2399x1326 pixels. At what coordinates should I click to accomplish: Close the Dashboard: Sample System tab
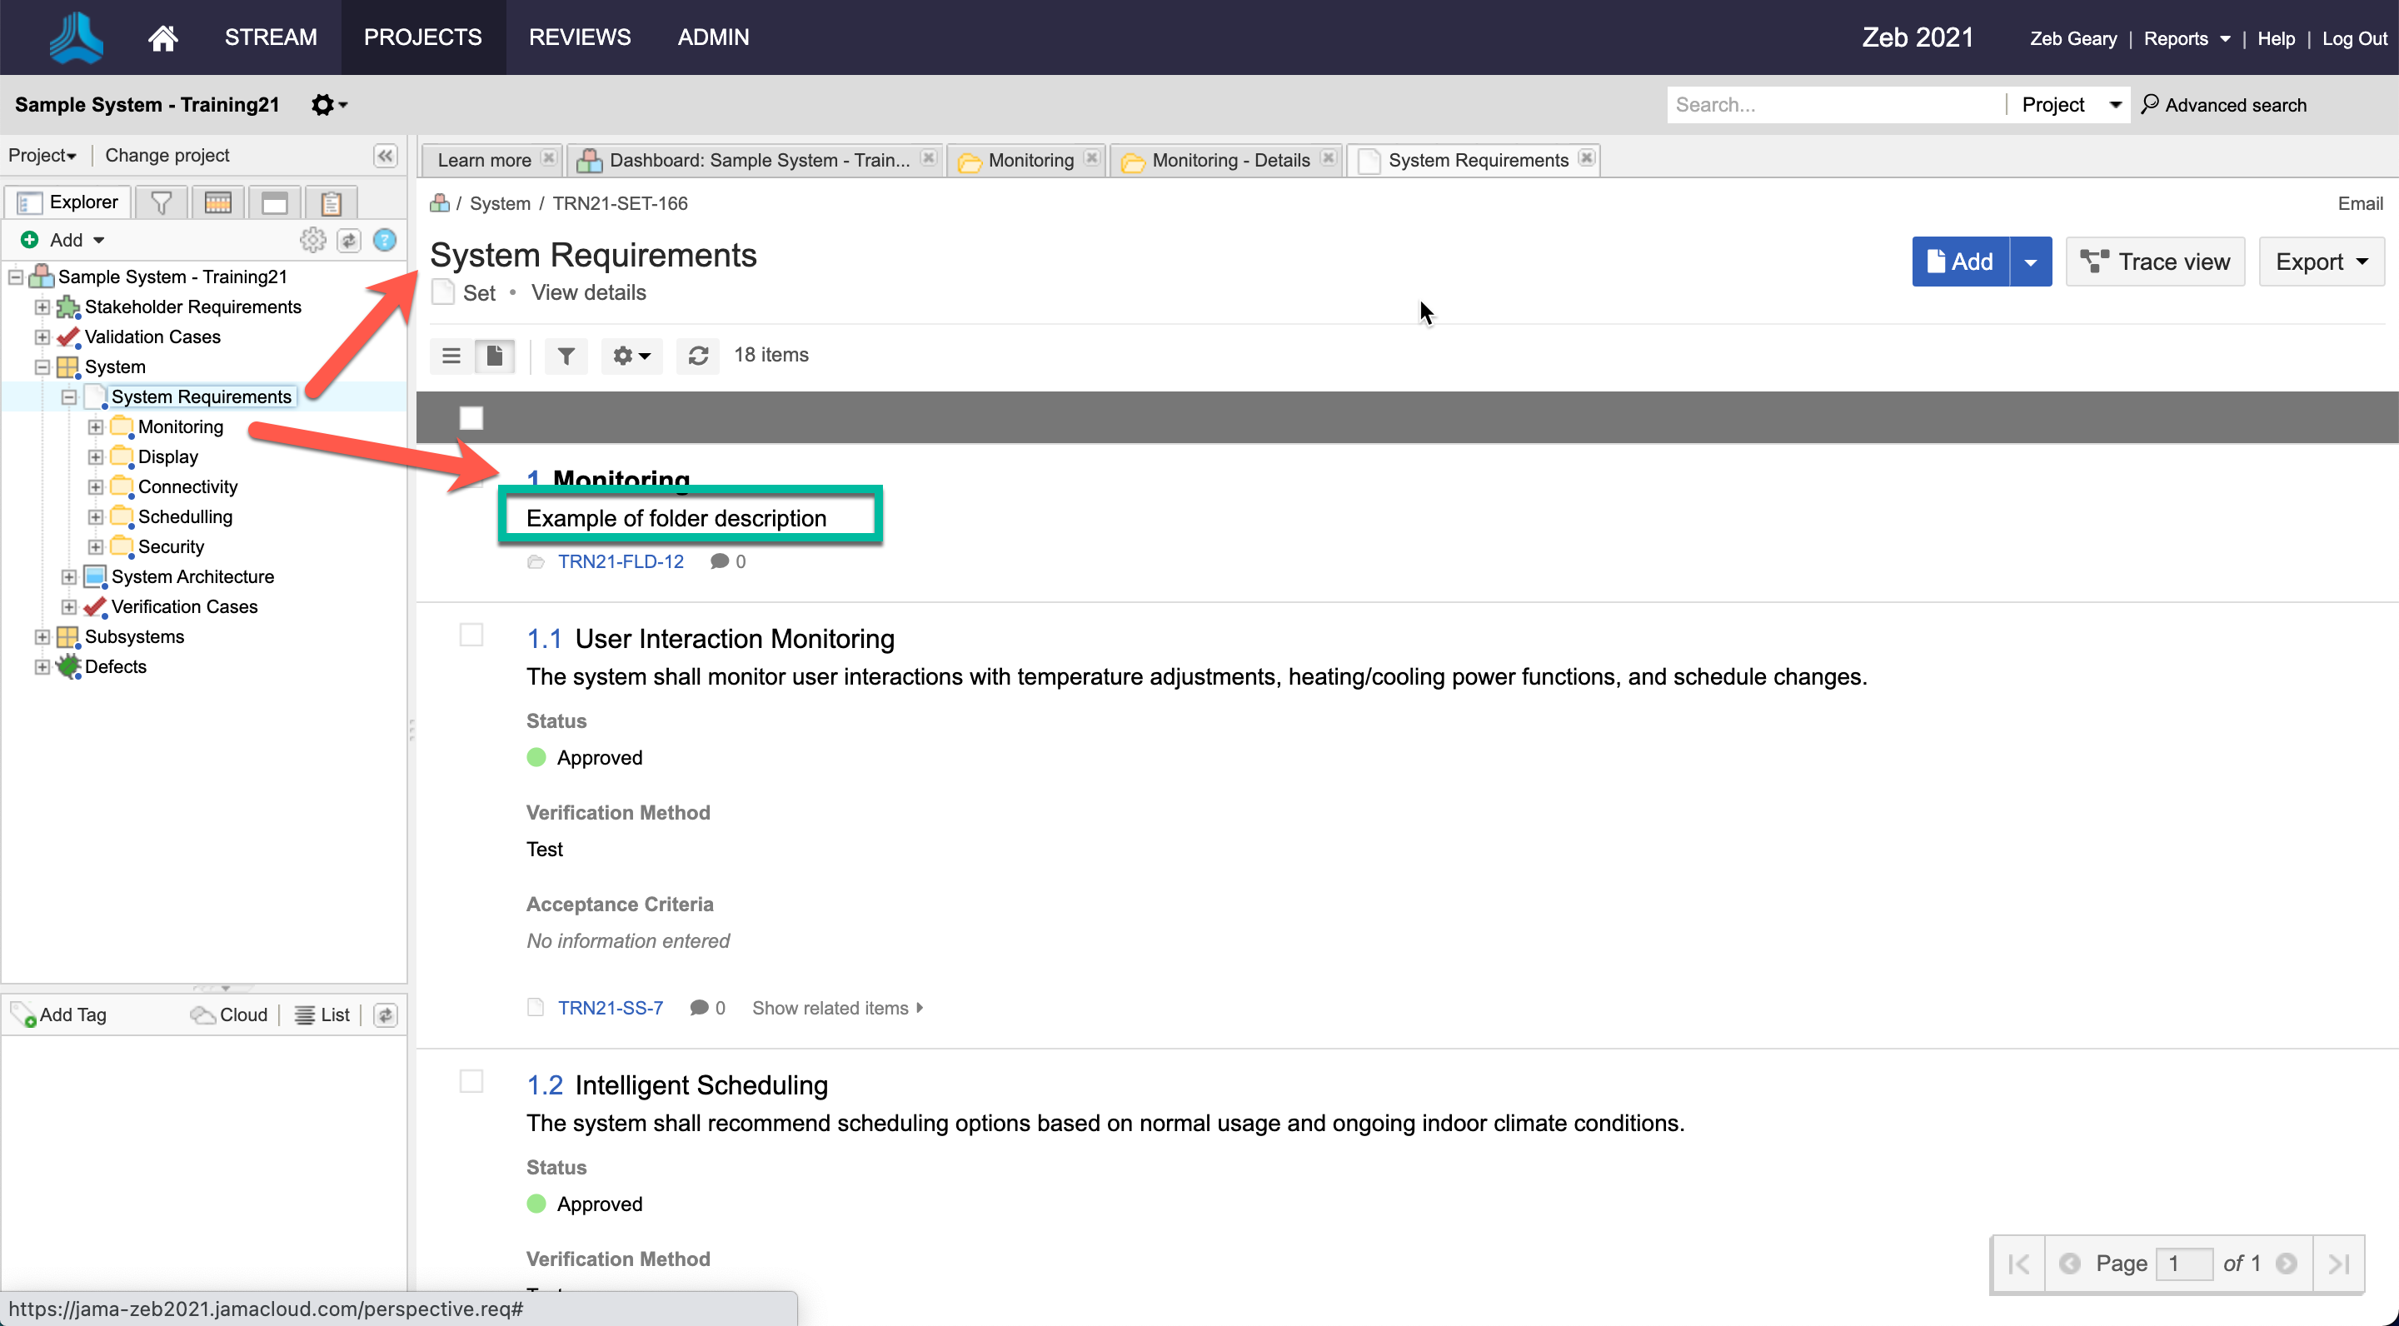click(x=929, y=158)
